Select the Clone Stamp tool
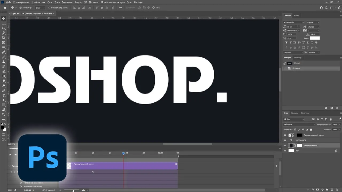Screen dimensions: 342x192 4,62
